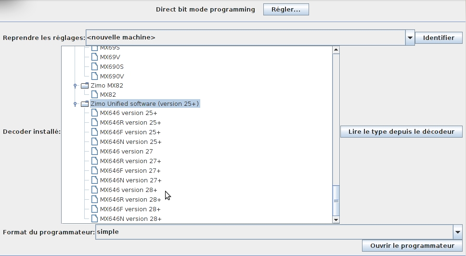Click the Régler... button
Image resolution: width=466 pixels, height=256 pixels.
[286, 10]
